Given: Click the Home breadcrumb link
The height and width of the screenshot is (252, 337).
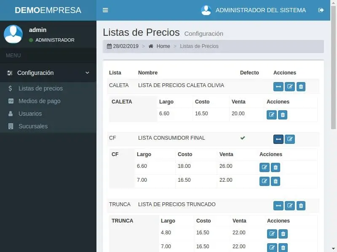Looking at the screenshot, I should click(163, 46).
